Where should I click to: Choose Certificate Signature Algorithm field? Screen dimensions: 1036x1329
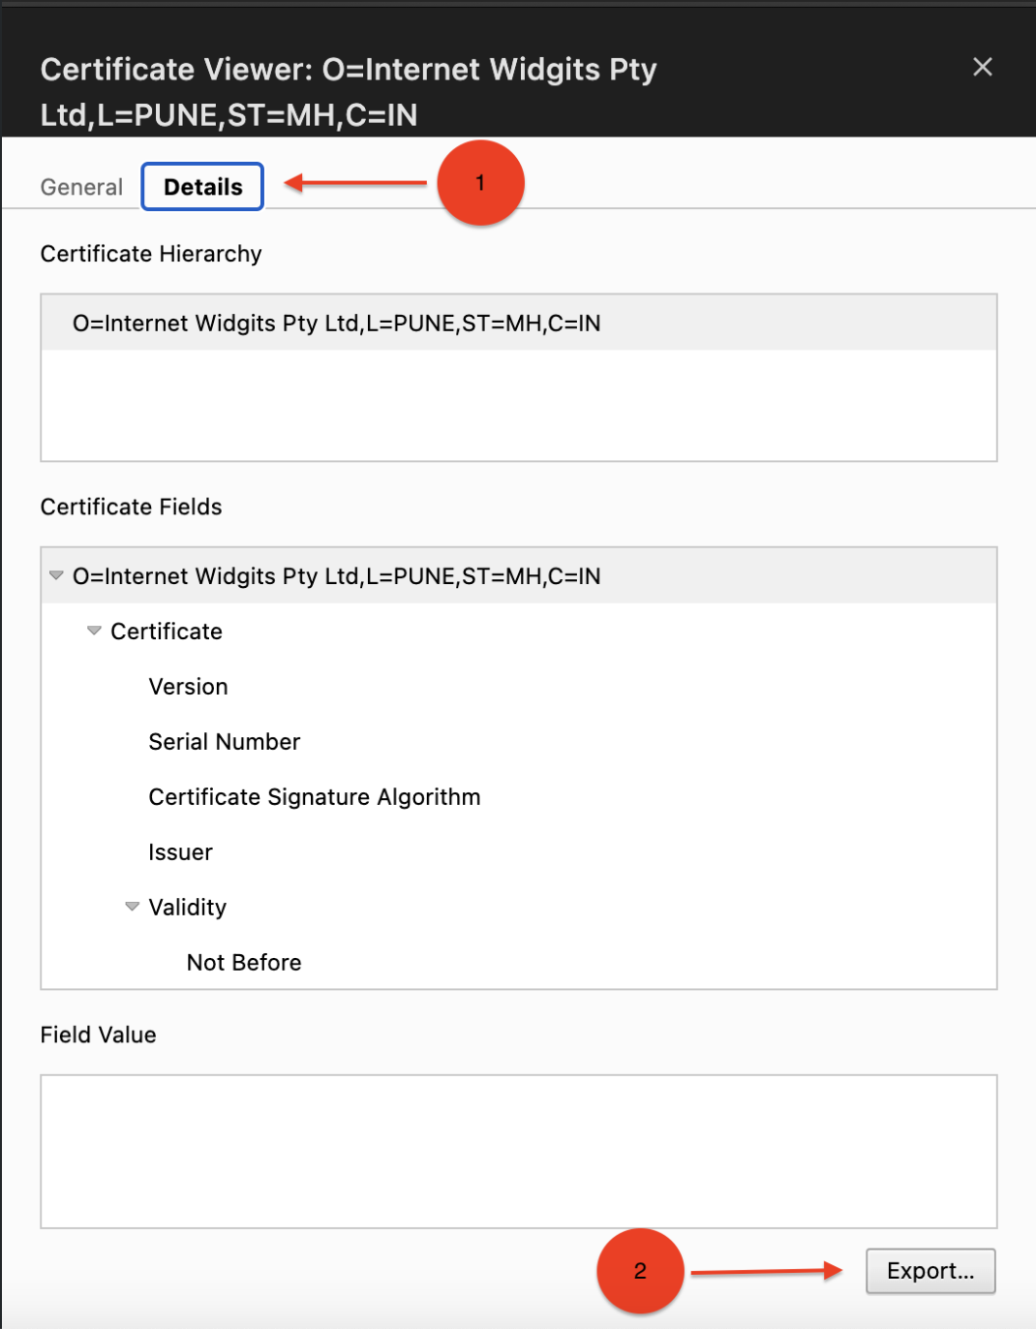click(314, 797)
